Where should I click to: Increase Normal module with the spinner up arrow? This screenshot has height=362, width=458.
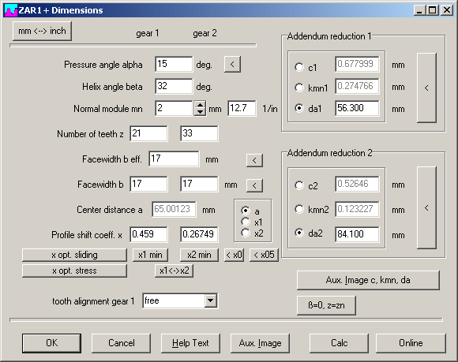(x=200, y=105)
